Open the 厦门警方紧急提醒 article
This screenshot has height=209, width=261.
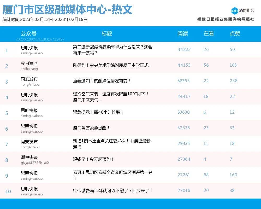[x=92, y=128]
